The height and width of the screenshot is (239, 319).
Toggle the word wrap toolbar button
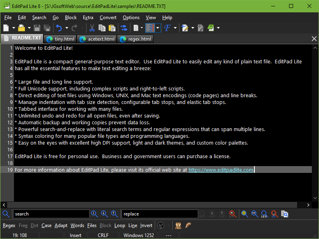pyautogui.click(x=150, y=28)
